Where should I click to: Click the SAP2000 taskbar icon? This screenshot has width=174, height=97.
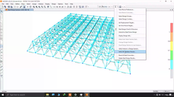coord(87,95)
